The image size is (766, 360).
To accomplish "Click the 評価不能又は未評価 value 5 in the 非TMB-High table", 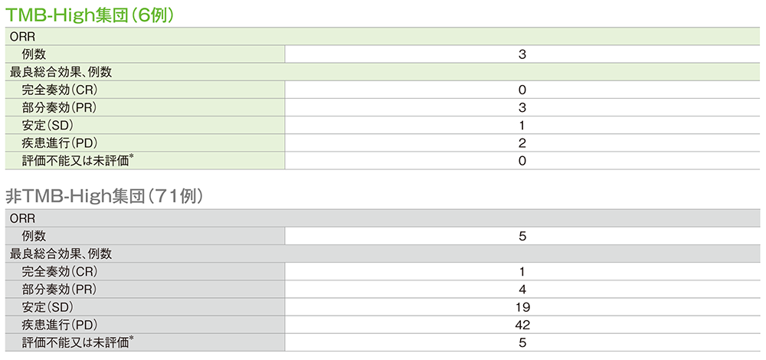I will 522,342.
